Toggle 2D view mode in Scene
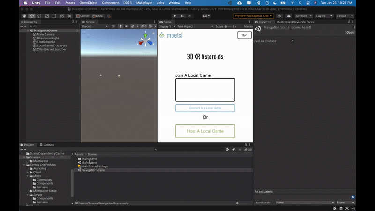The width and height of the screenshot is (375, 211). pos(113,27)
